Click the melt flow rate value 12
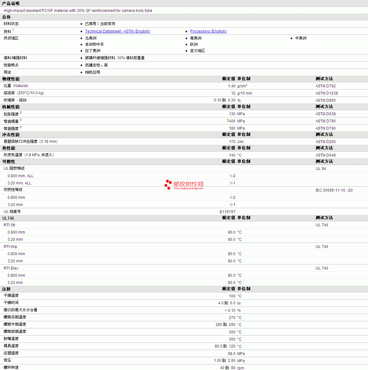The height and width of the screenshot is (370, 368). point(233,93)
